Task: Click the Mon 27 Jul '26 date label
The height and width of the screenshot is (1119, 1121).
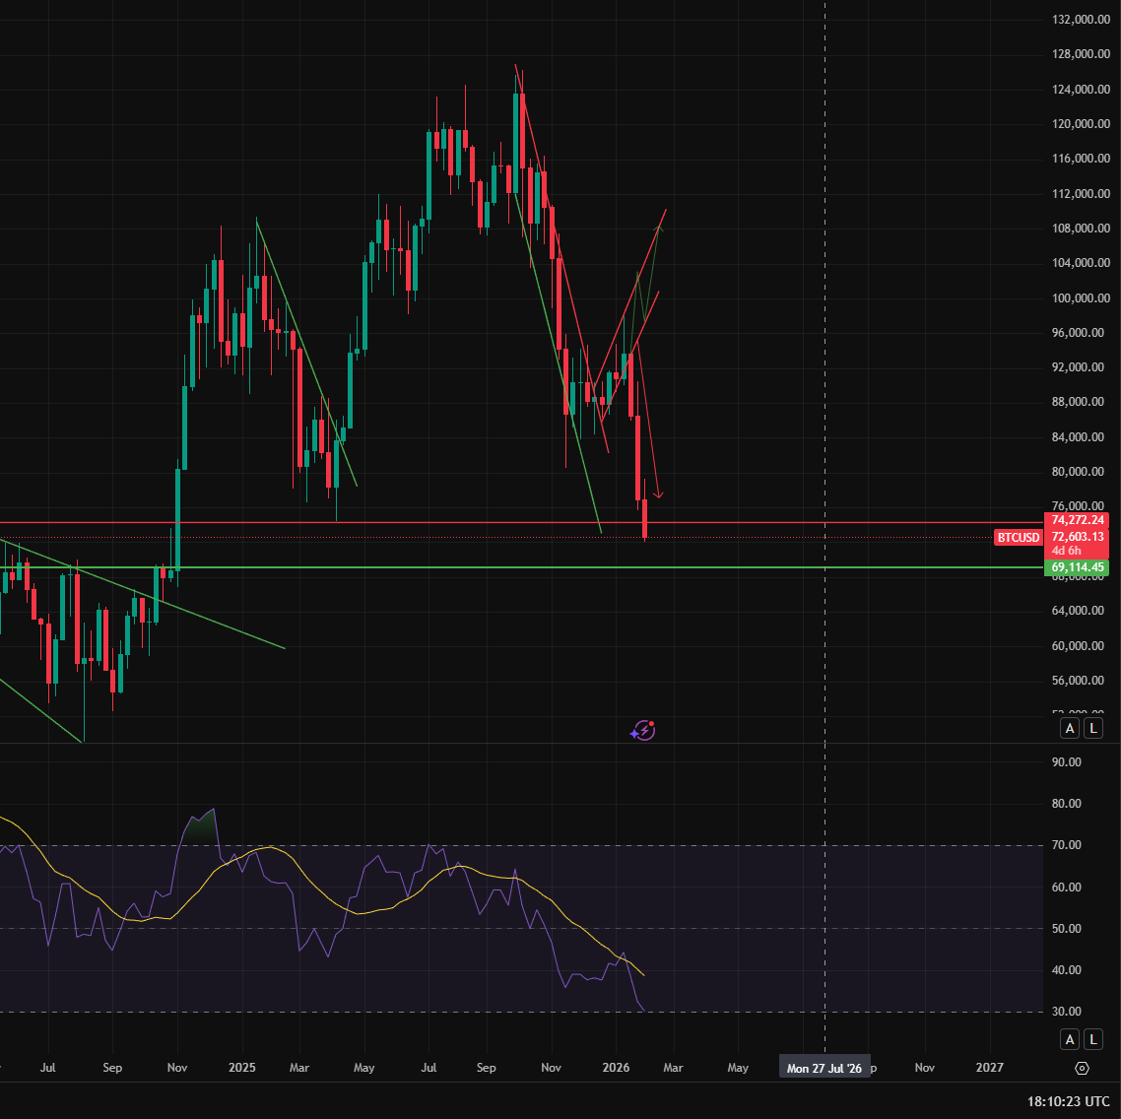Action: 824,1068
